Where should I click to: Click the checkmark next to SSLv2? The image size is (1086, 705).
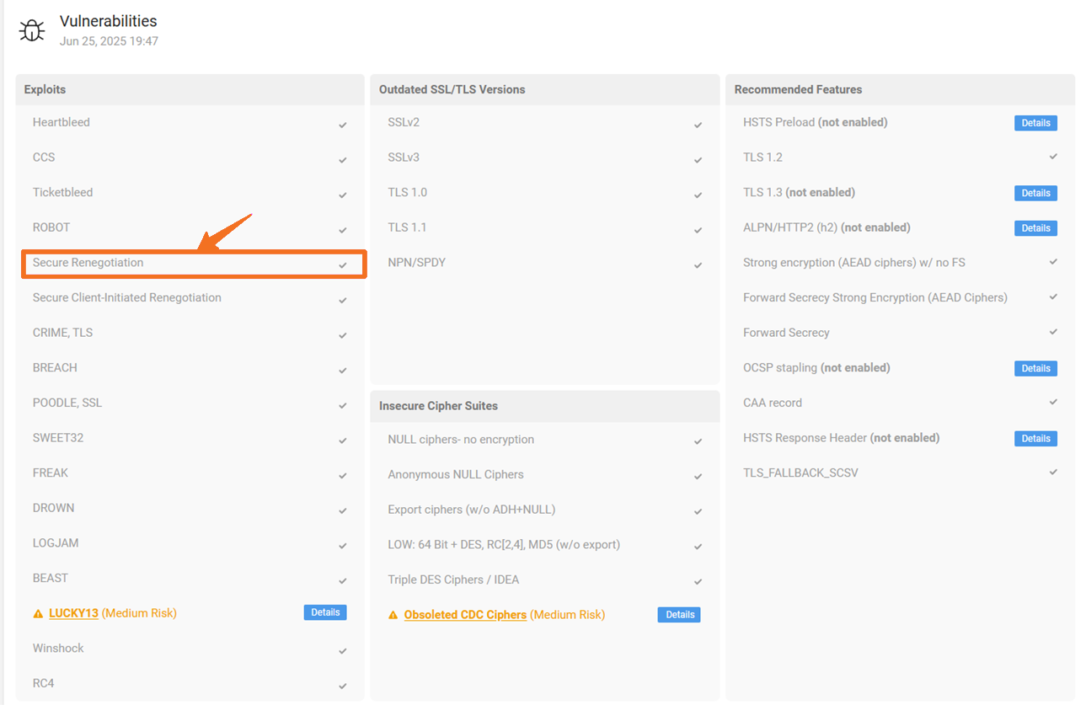pyautogui.click(x=698, y=125)
